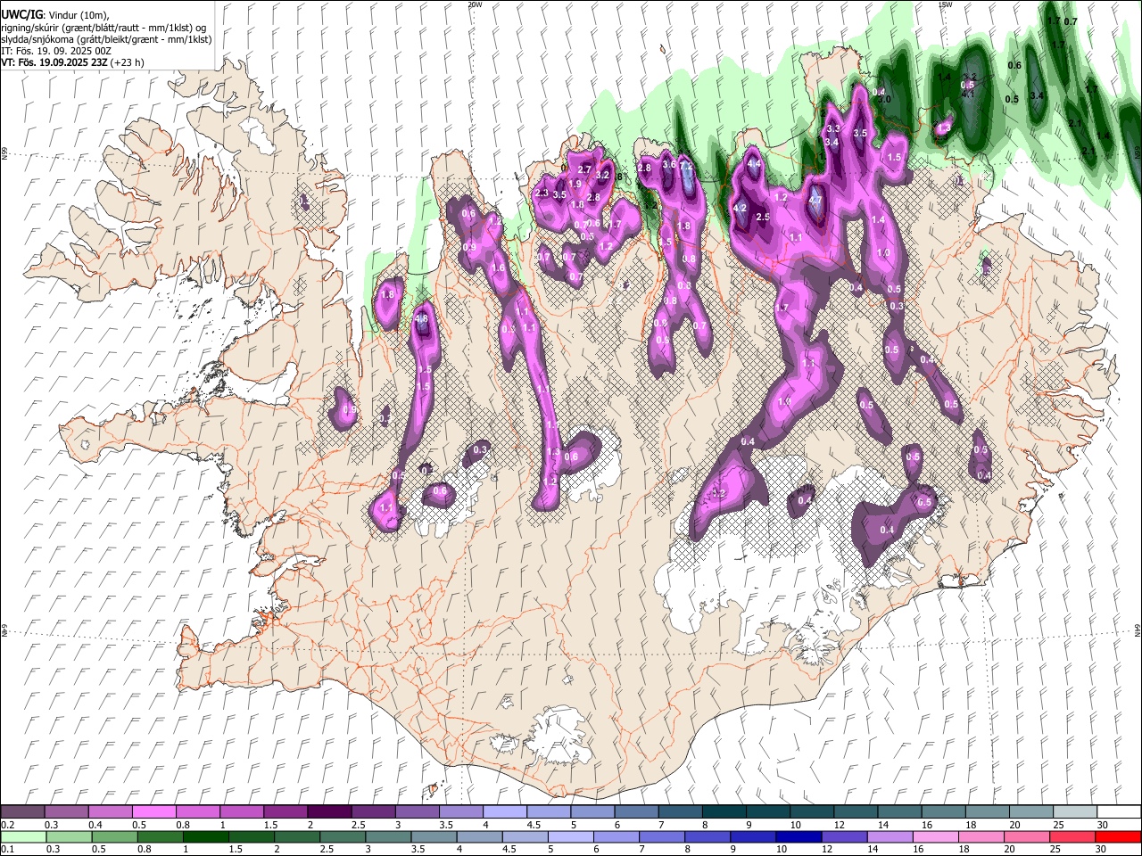Click the 20W longitude label at the top
Image resolution: width=1142 pixels, height=856 pixels.
[x=475, y=4]
